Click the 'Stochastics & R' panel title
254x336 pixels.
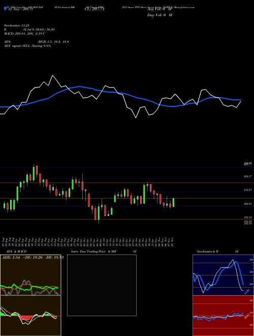208,251
